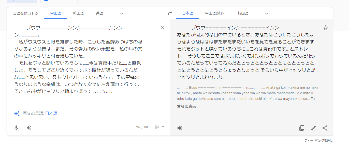Screen dimensions: 349x151
Task: Click フィードバックを送信 link
Action: coord(318,140)
